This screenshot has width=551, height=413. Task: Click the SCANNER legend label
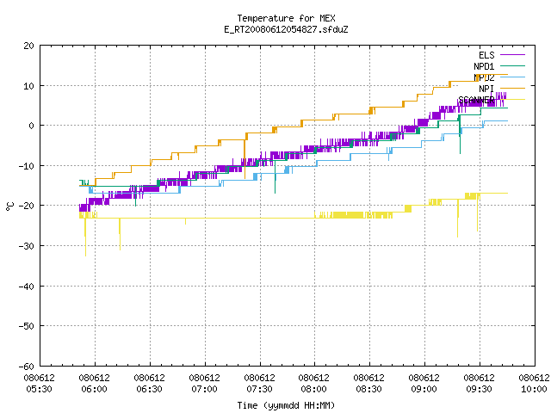pyautogui.click(x=476, y=100)
